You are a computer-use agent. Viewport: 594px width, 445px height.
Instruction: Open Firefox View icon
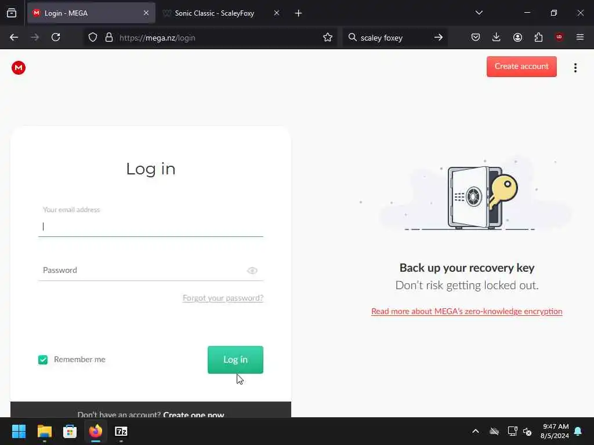[12, 13]
